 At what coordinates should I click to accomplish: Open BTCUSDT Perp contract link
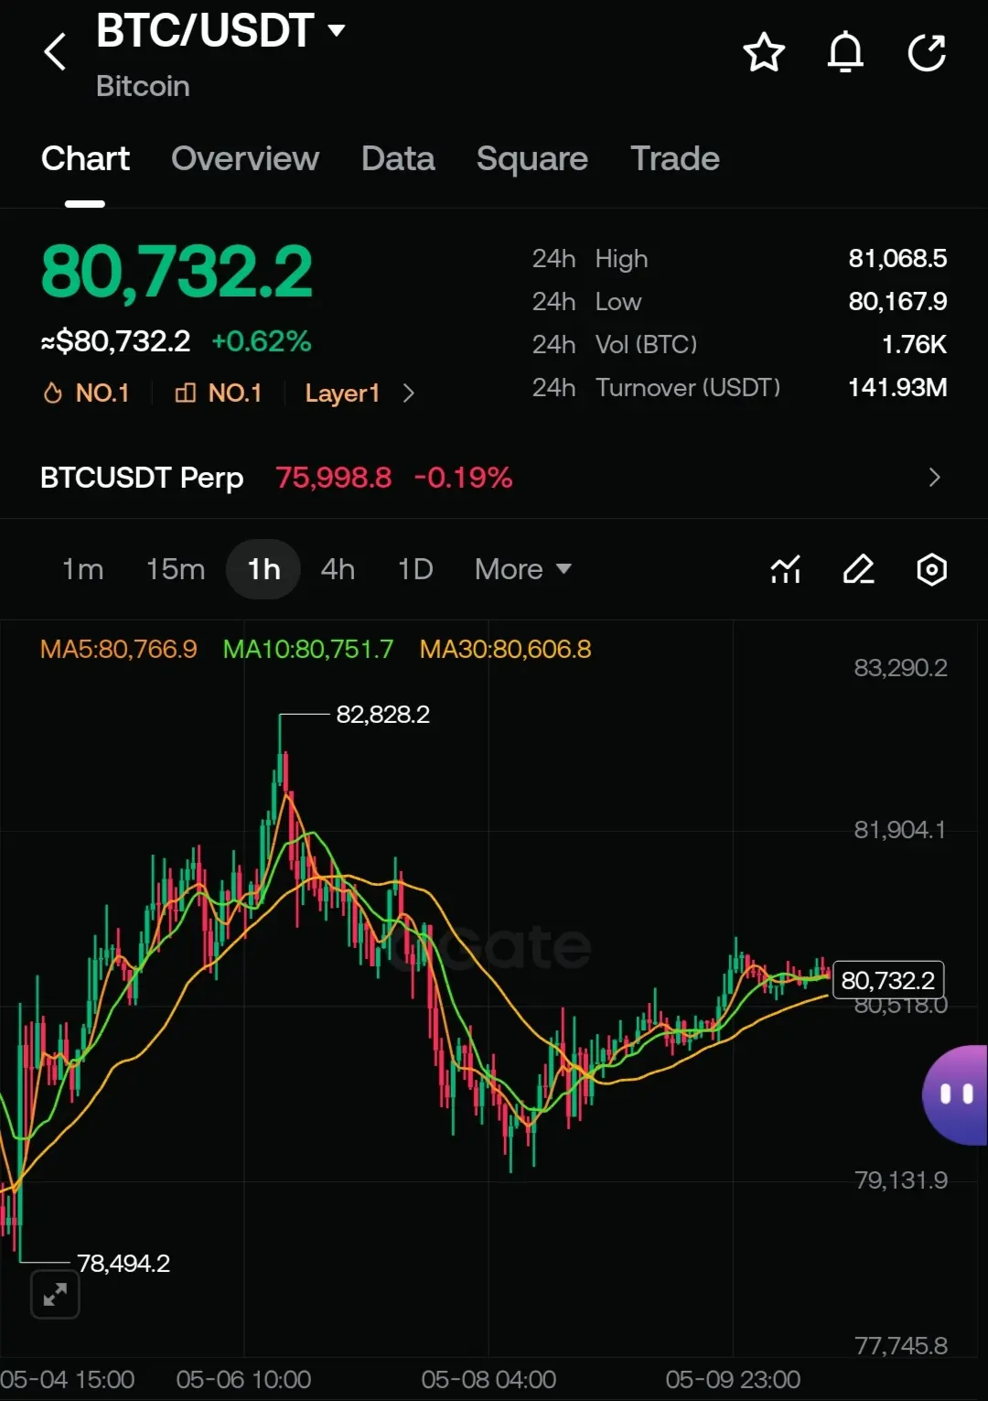click(x=142, y=478)
